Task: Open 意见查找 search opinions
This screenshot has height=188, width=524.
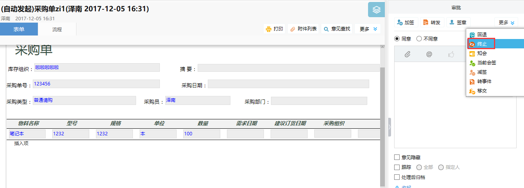Action: click(x=337, y=29)
